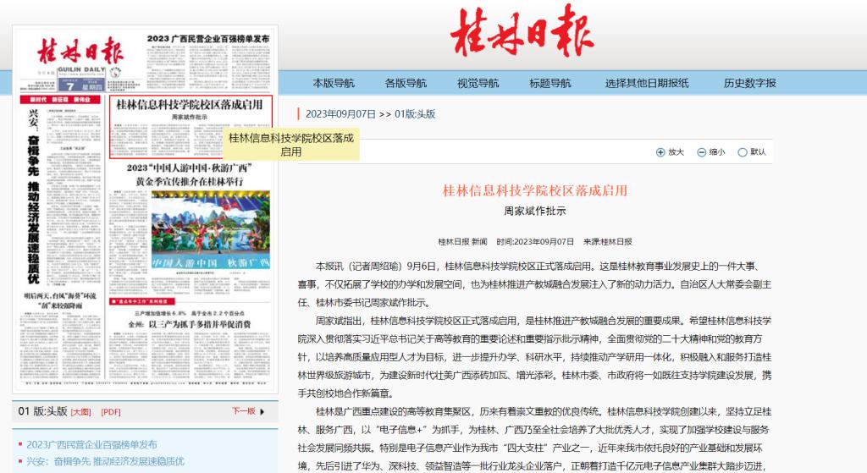Image resolution: width=867 pixels, height=473 pixels.
Task: Open 视觉导航 navigation tab
Action: tap(478, 83)
